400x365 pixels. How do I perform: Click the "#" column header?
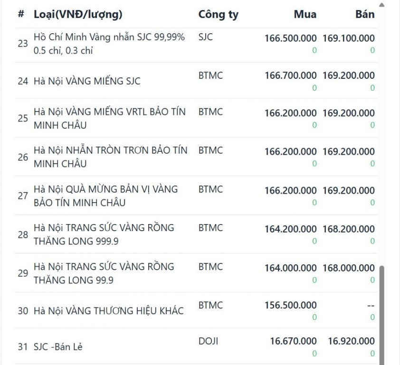click(x=21, y=14)
